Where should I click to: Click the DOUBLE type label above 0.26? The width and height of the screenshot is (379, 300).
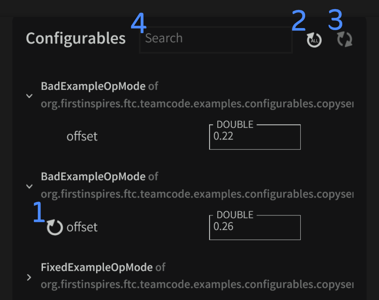point(235,215)
